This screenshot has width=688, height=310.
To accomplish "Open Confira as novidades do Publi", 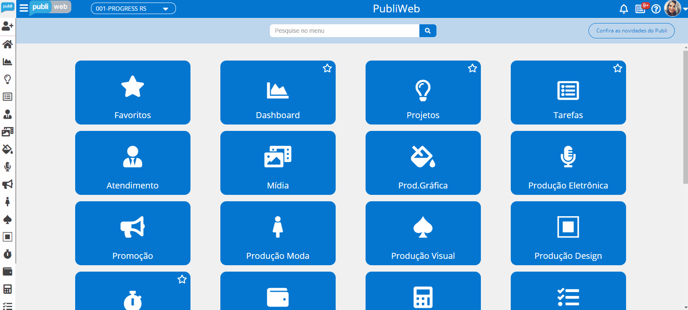I will coord(631,31).
